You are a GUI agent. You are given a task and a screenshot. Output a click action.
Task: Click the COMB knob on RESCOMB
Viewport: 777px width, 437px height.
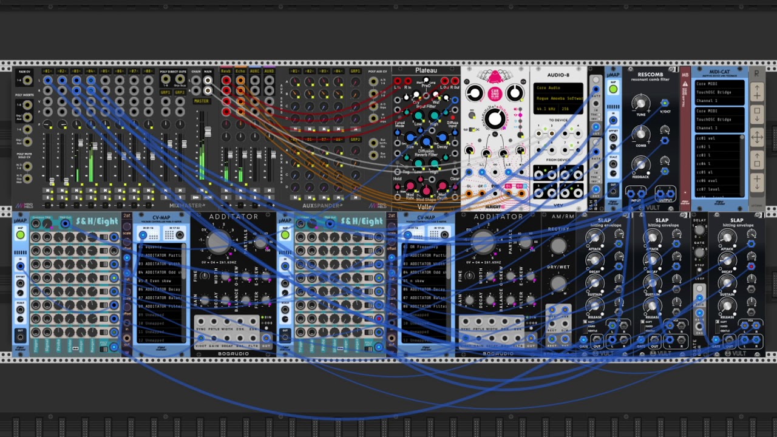coord(640,134)
